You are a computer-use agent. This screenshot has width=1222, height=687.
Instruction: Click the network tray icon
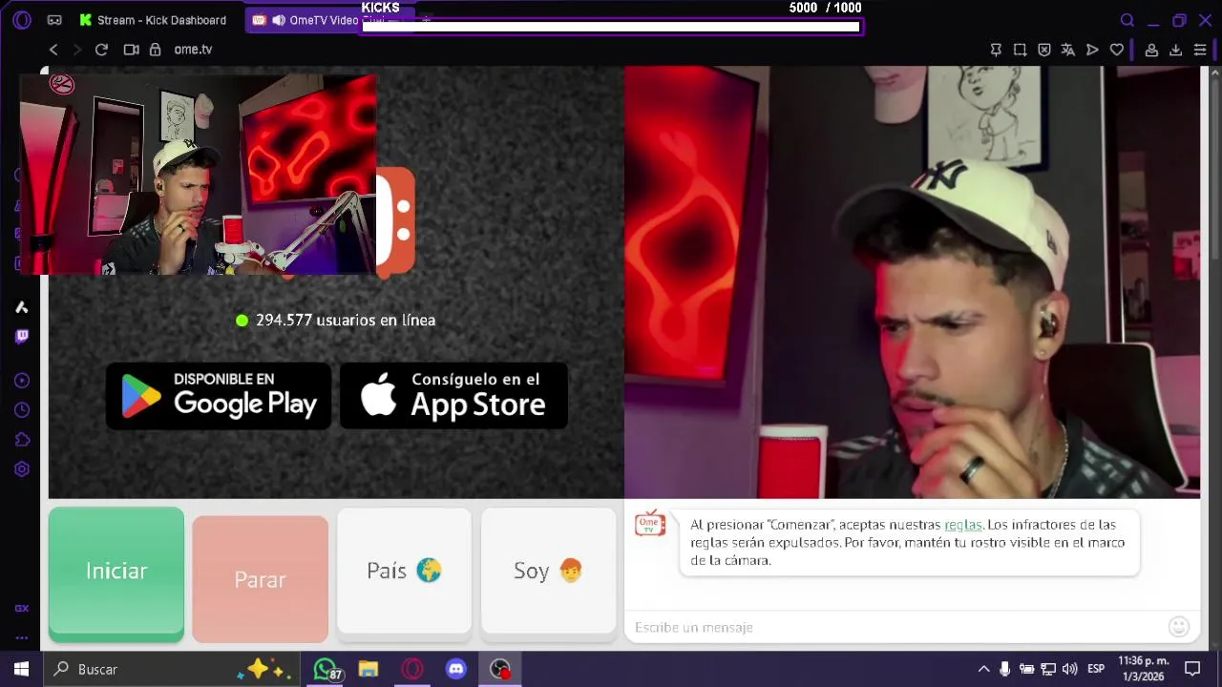(x=1048, y=669)
